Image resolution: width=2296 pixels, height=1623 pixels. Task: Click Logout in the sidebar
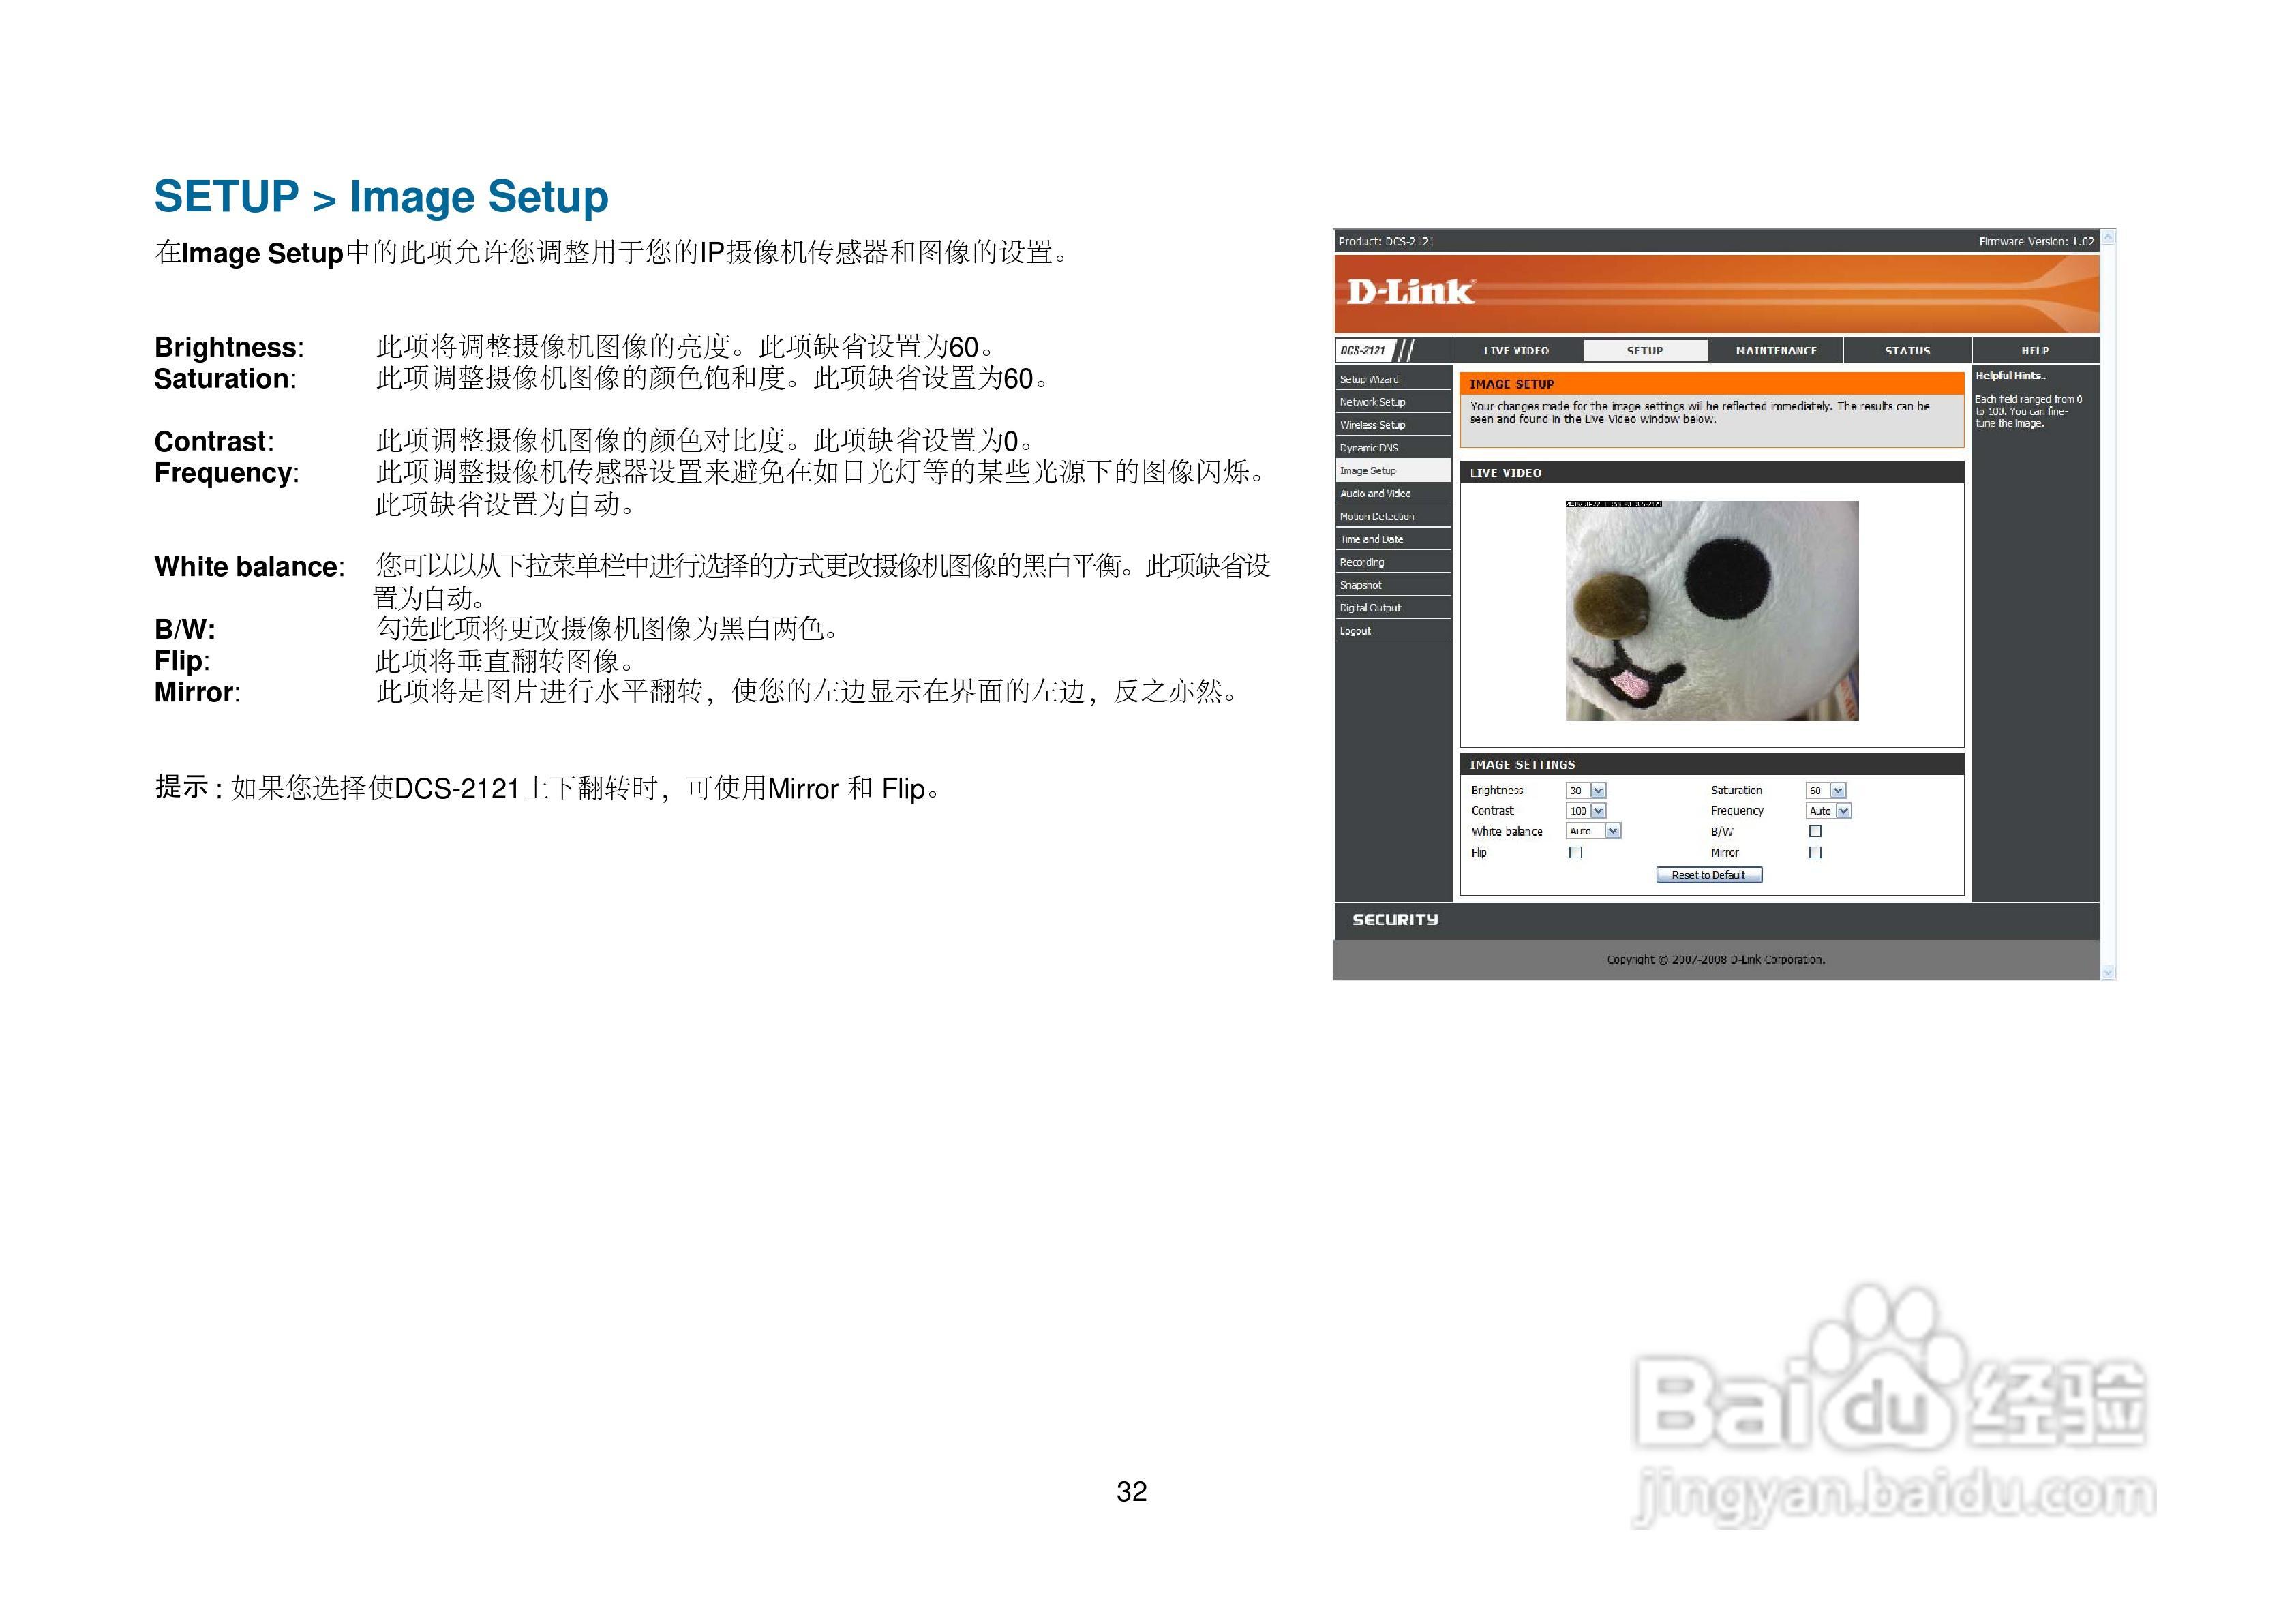point(1355,631)
